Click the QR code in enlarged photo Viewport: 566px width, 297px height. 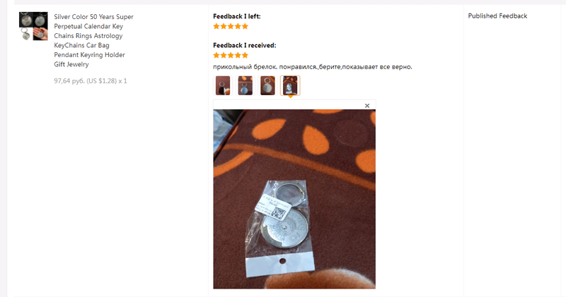coord(278,213)
